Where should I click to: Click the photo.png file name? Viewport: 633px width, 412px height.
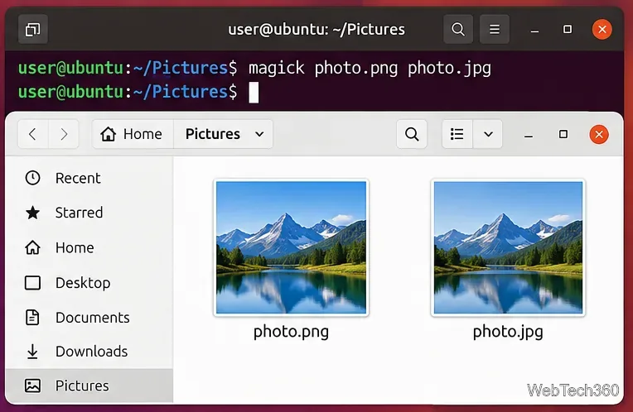(291, 332)
